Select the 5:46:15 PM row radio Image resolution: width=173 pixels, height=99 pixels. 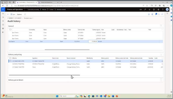[10, 61]
